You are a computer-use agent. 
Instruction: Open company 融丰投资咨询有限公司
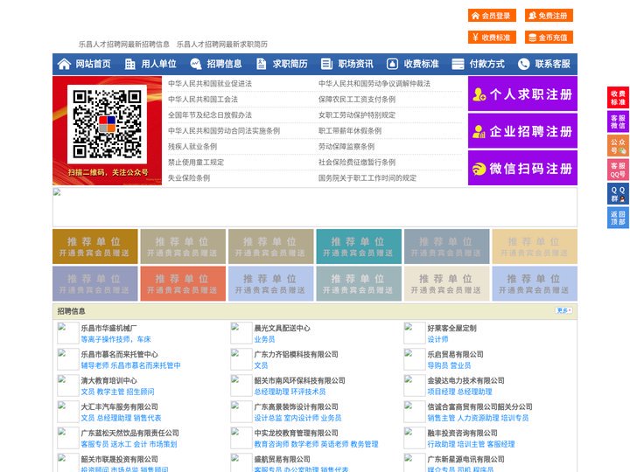tap(462, 433)
